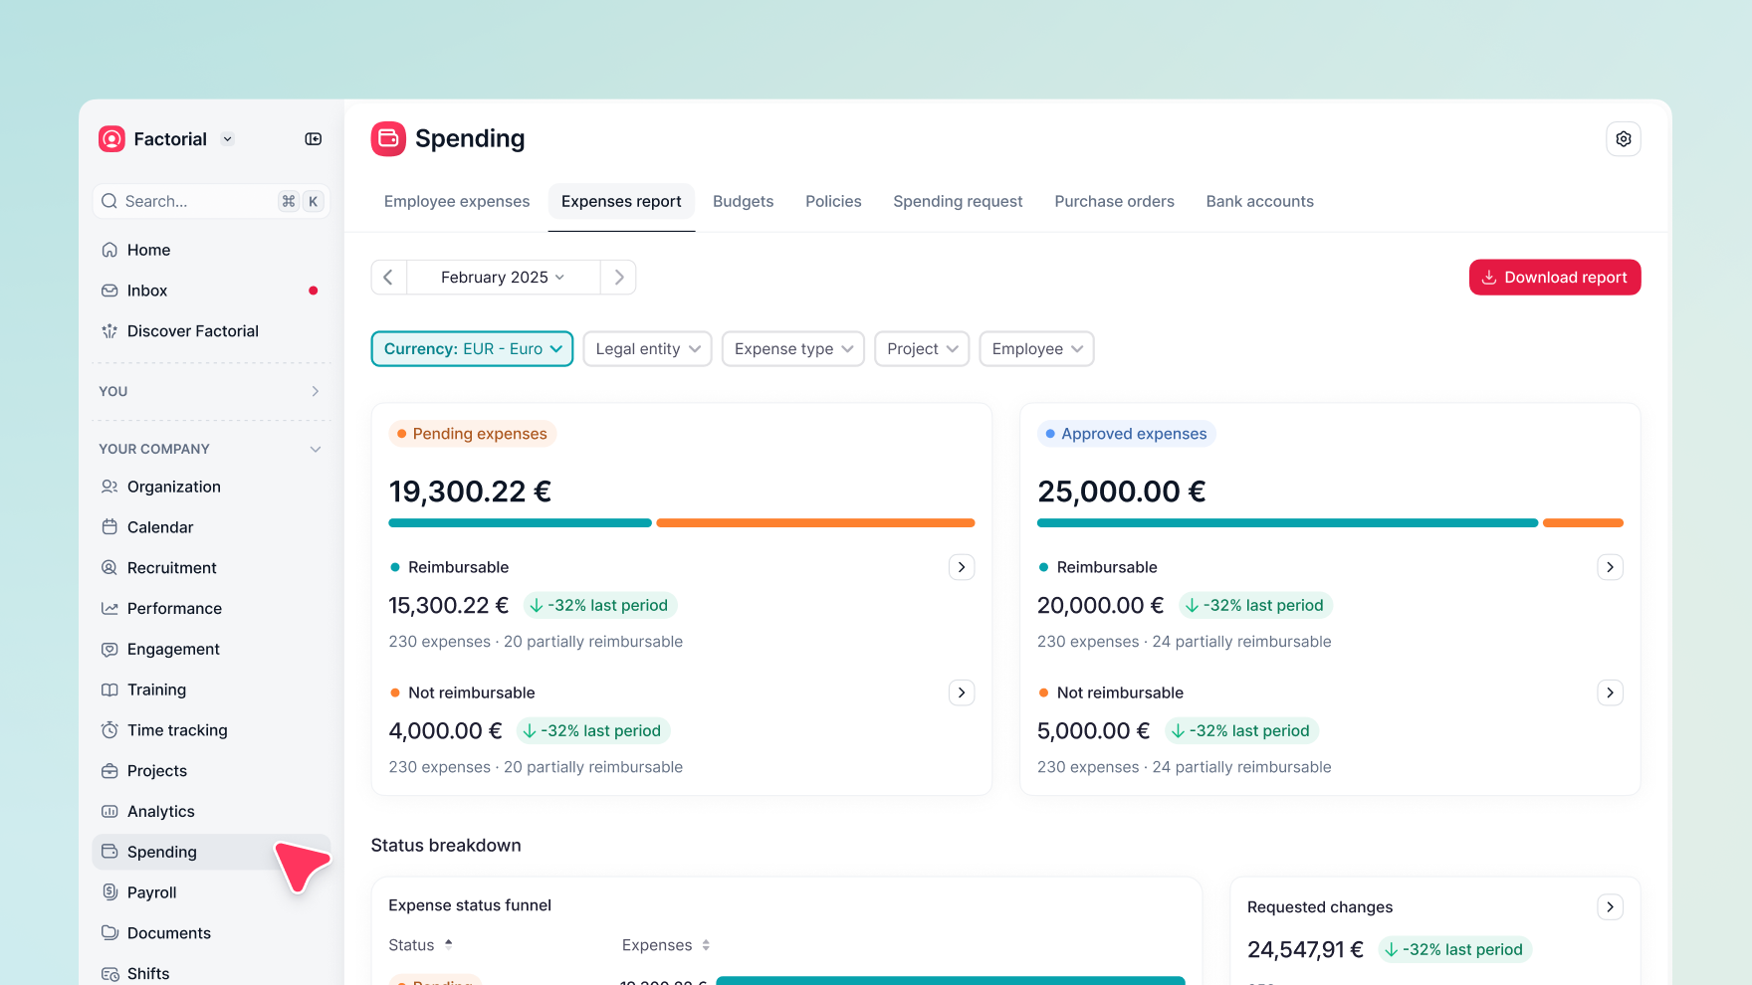
Task: Switch to Policies tab
Action: (833, 202)
